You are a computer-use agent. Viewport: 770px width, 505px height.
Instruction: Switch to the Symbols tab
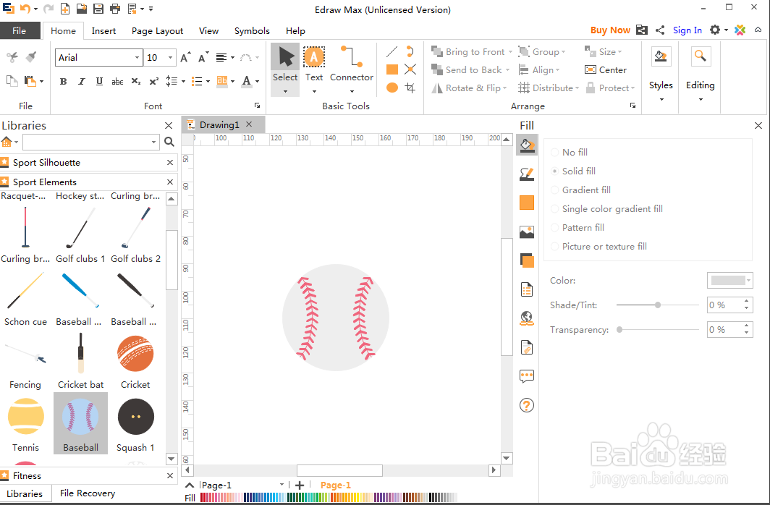pyautogui.click(x=252, y=30)
